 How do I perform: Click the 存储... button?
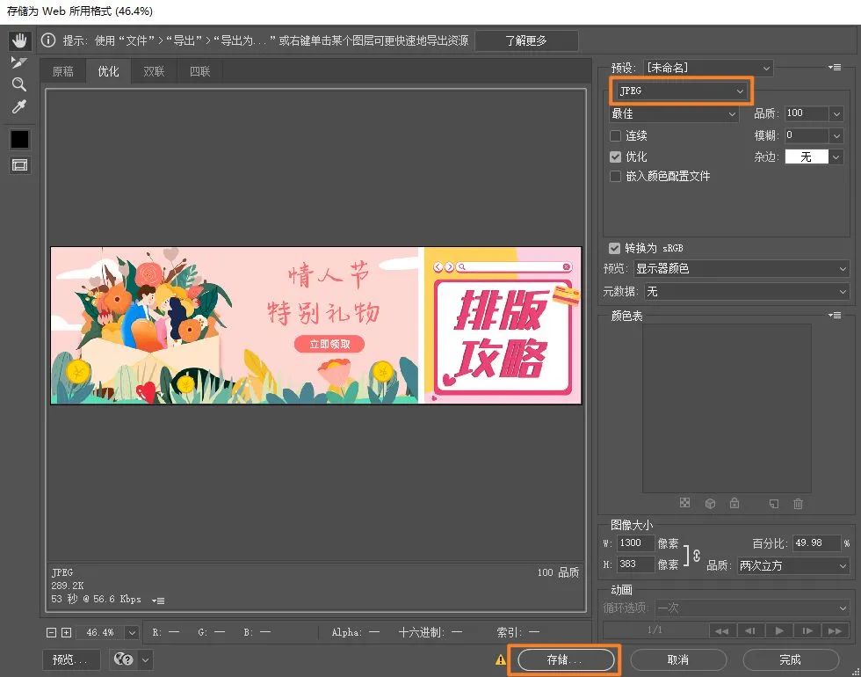[566, 659]
